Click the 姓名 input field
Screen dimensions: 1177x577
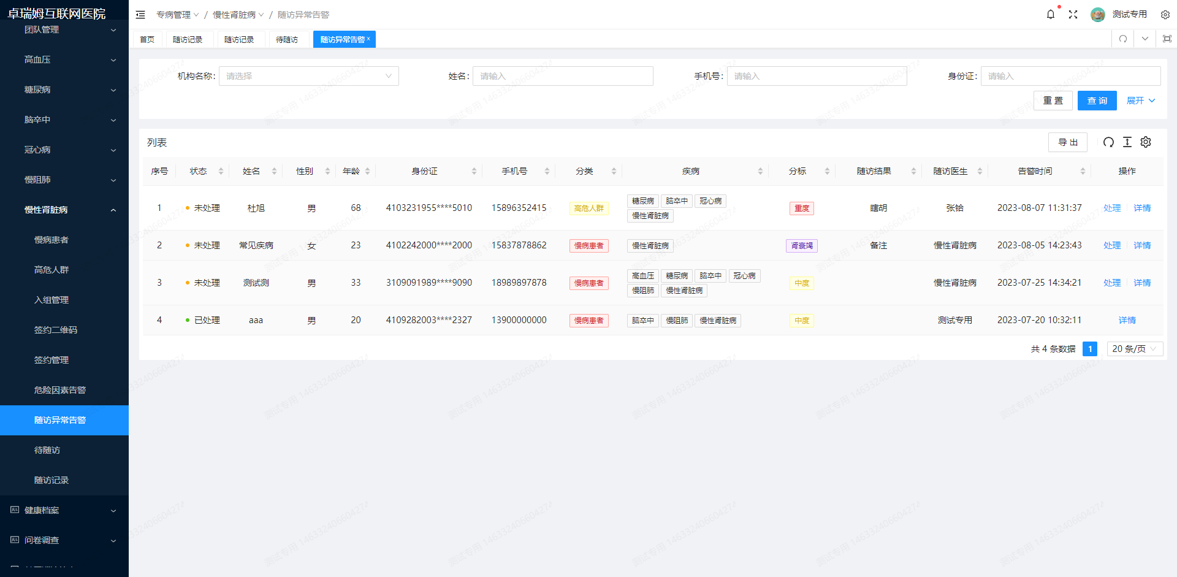pos(562,76)
